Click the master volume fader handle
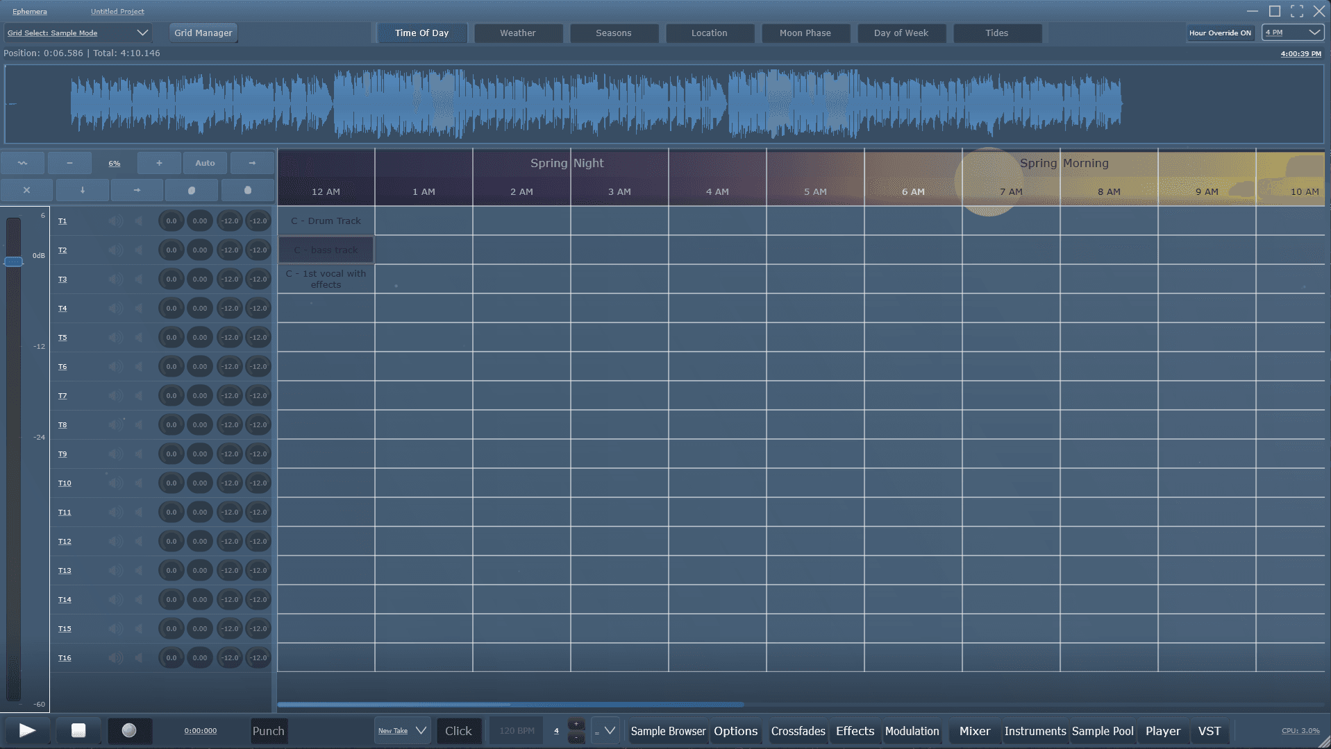The width and height of the screenshot is (1331, 749). pyautogui.click(x=14, y=261)
